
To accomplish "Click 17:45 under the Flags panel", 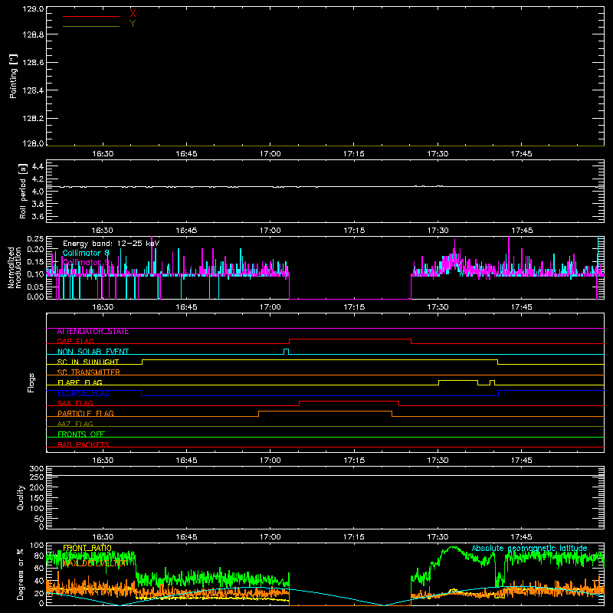I will coord(522,461).
